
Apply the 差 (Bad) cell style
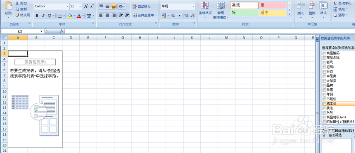(x=273, y=5)
